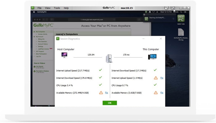The image size is (216, 123).
Task: Click the Host Computer iMac icon
Action: [x=65, y=56]
